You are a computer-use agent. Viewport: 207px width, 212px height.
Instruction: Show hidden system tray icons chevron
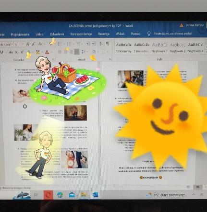point(194,194)
